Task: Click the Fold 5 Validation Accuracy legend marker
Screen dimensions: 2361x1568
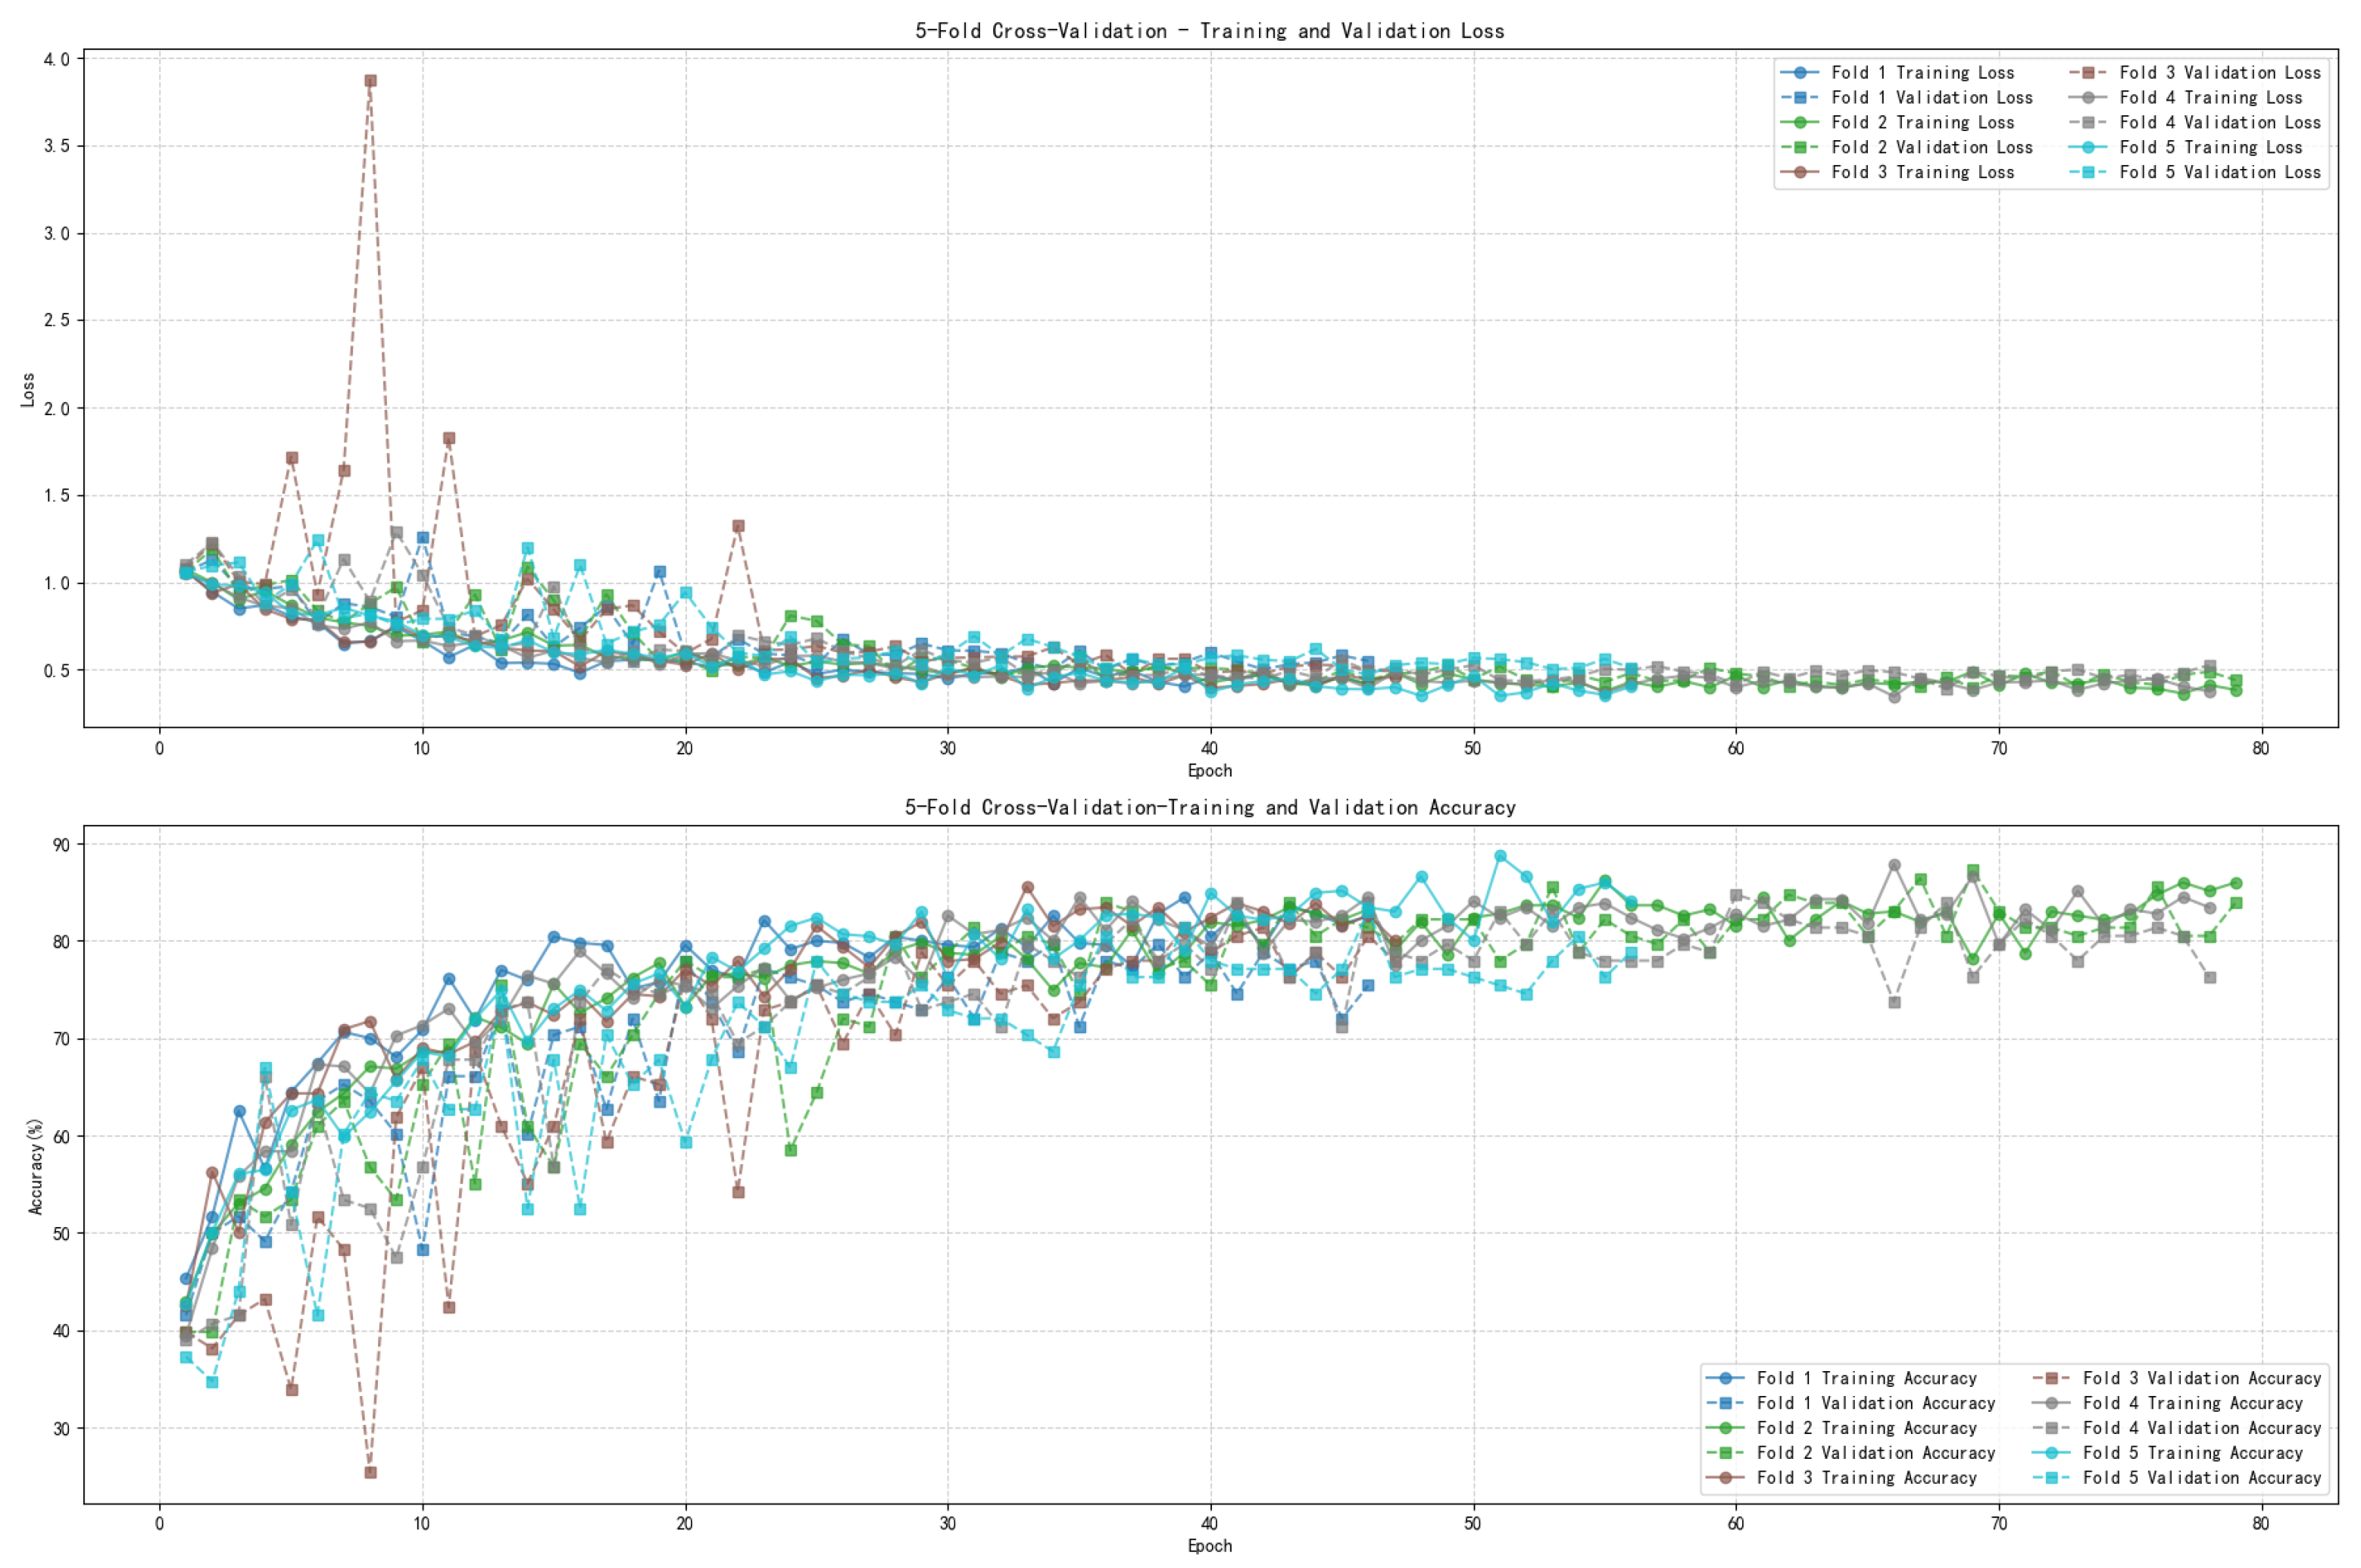Action: pyautogui.click(x=2052, y=1478)
